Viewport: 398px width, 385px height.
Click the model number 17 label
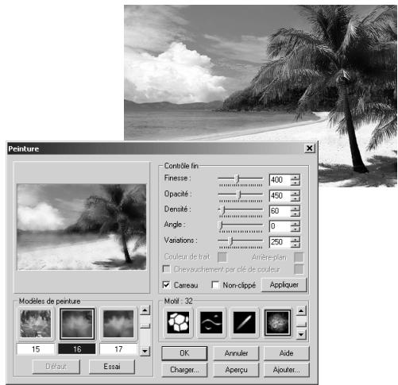coord(118,349)
